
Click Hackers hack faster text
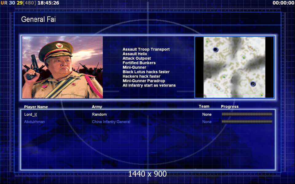pos(141,76)
